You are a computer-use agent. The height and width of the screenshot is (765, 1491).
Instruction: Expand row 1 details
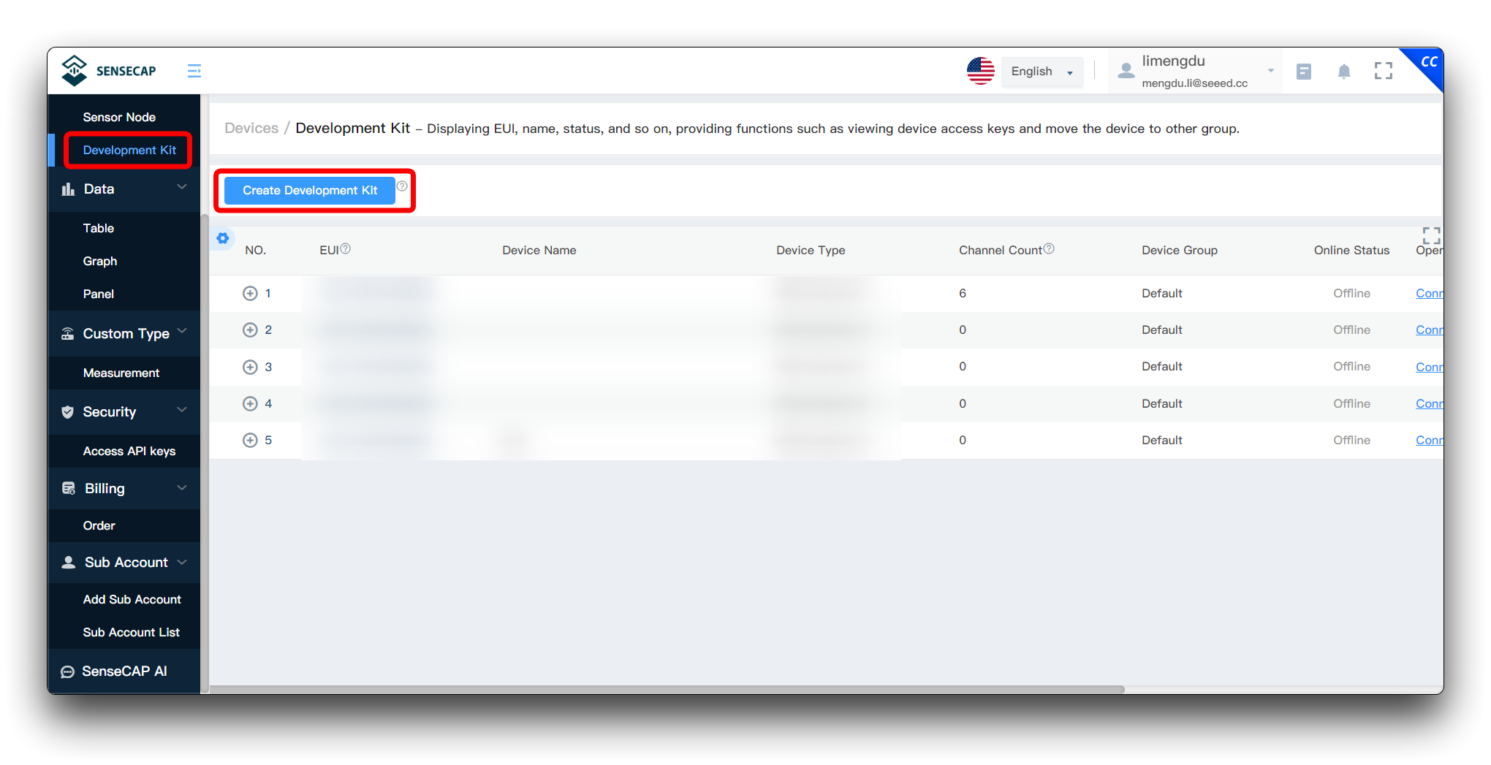[x=250, y=293]
